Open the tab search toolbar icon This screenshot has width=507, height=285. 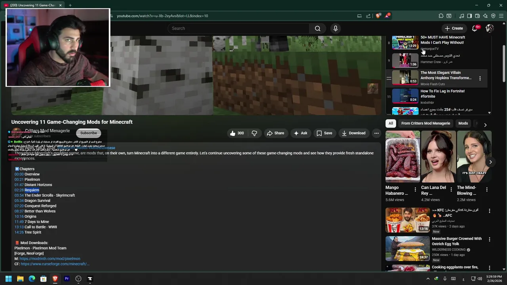coord(449,16)
